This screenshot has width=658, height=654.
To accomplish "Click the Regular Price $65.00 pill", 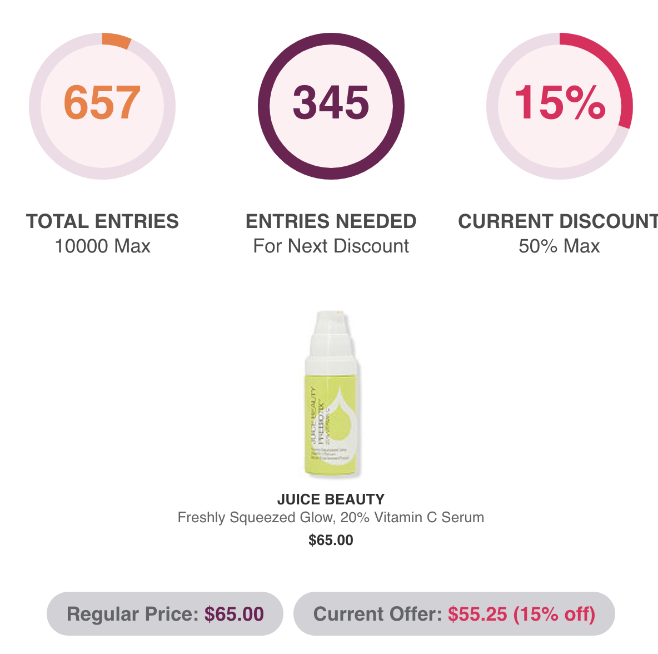I will tap(165, 613).
